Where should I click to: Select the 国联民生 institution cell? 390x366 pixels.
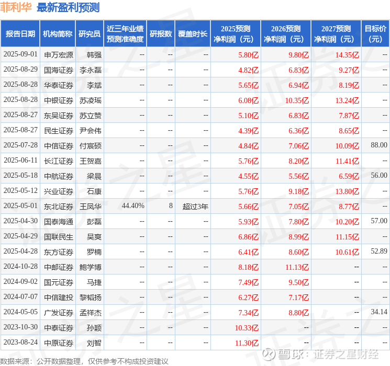pos(59,237)
